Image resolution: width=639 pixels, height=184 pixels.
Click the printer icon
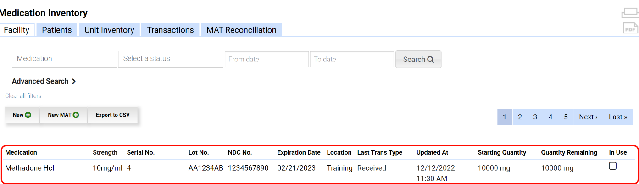point(630,13)
